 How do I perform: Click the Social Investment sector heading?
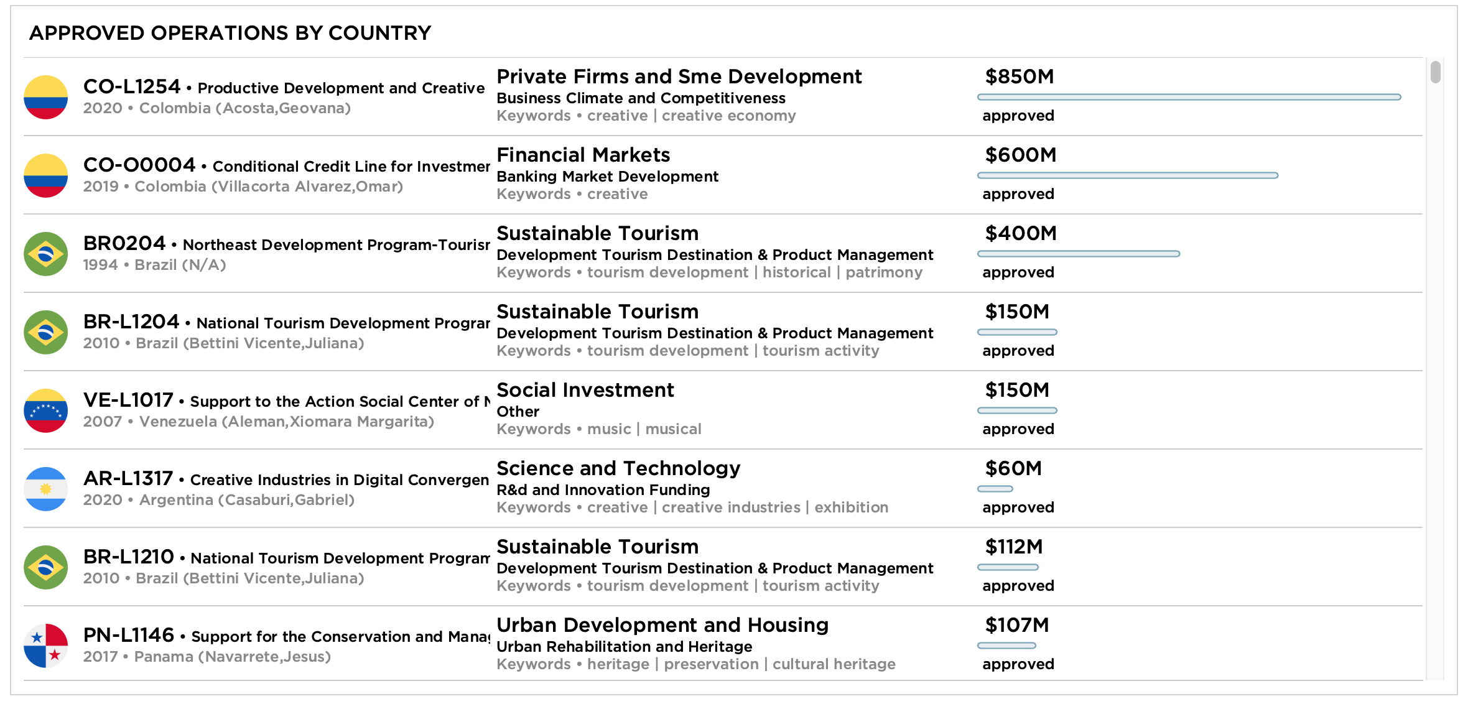coord(585,390)
